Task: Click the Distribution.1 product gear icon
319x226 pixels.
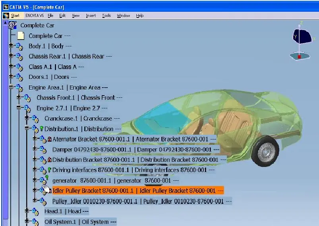Action: [35, 129]
